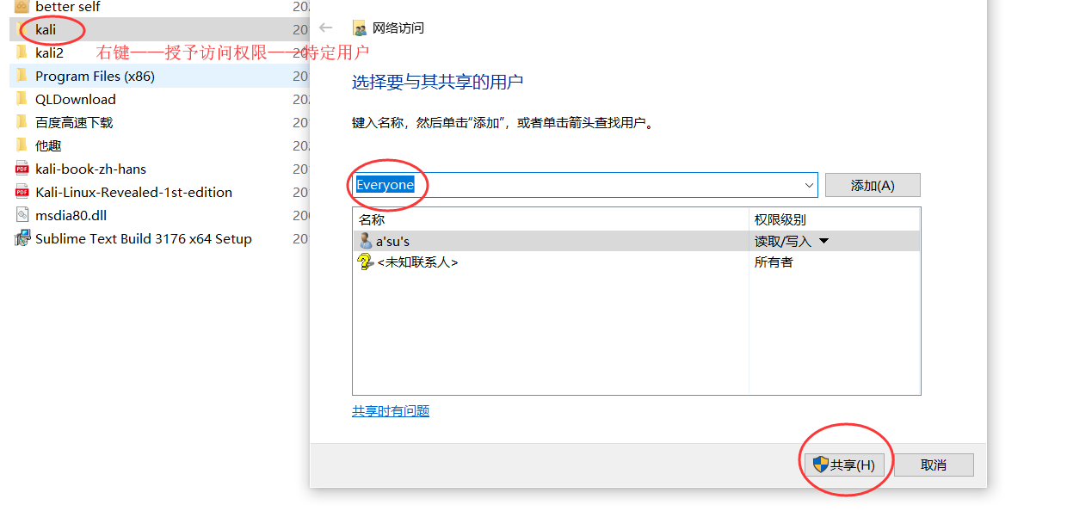Select Sublime Text Build 3176 x64 Setup name

tap(144, 238)
